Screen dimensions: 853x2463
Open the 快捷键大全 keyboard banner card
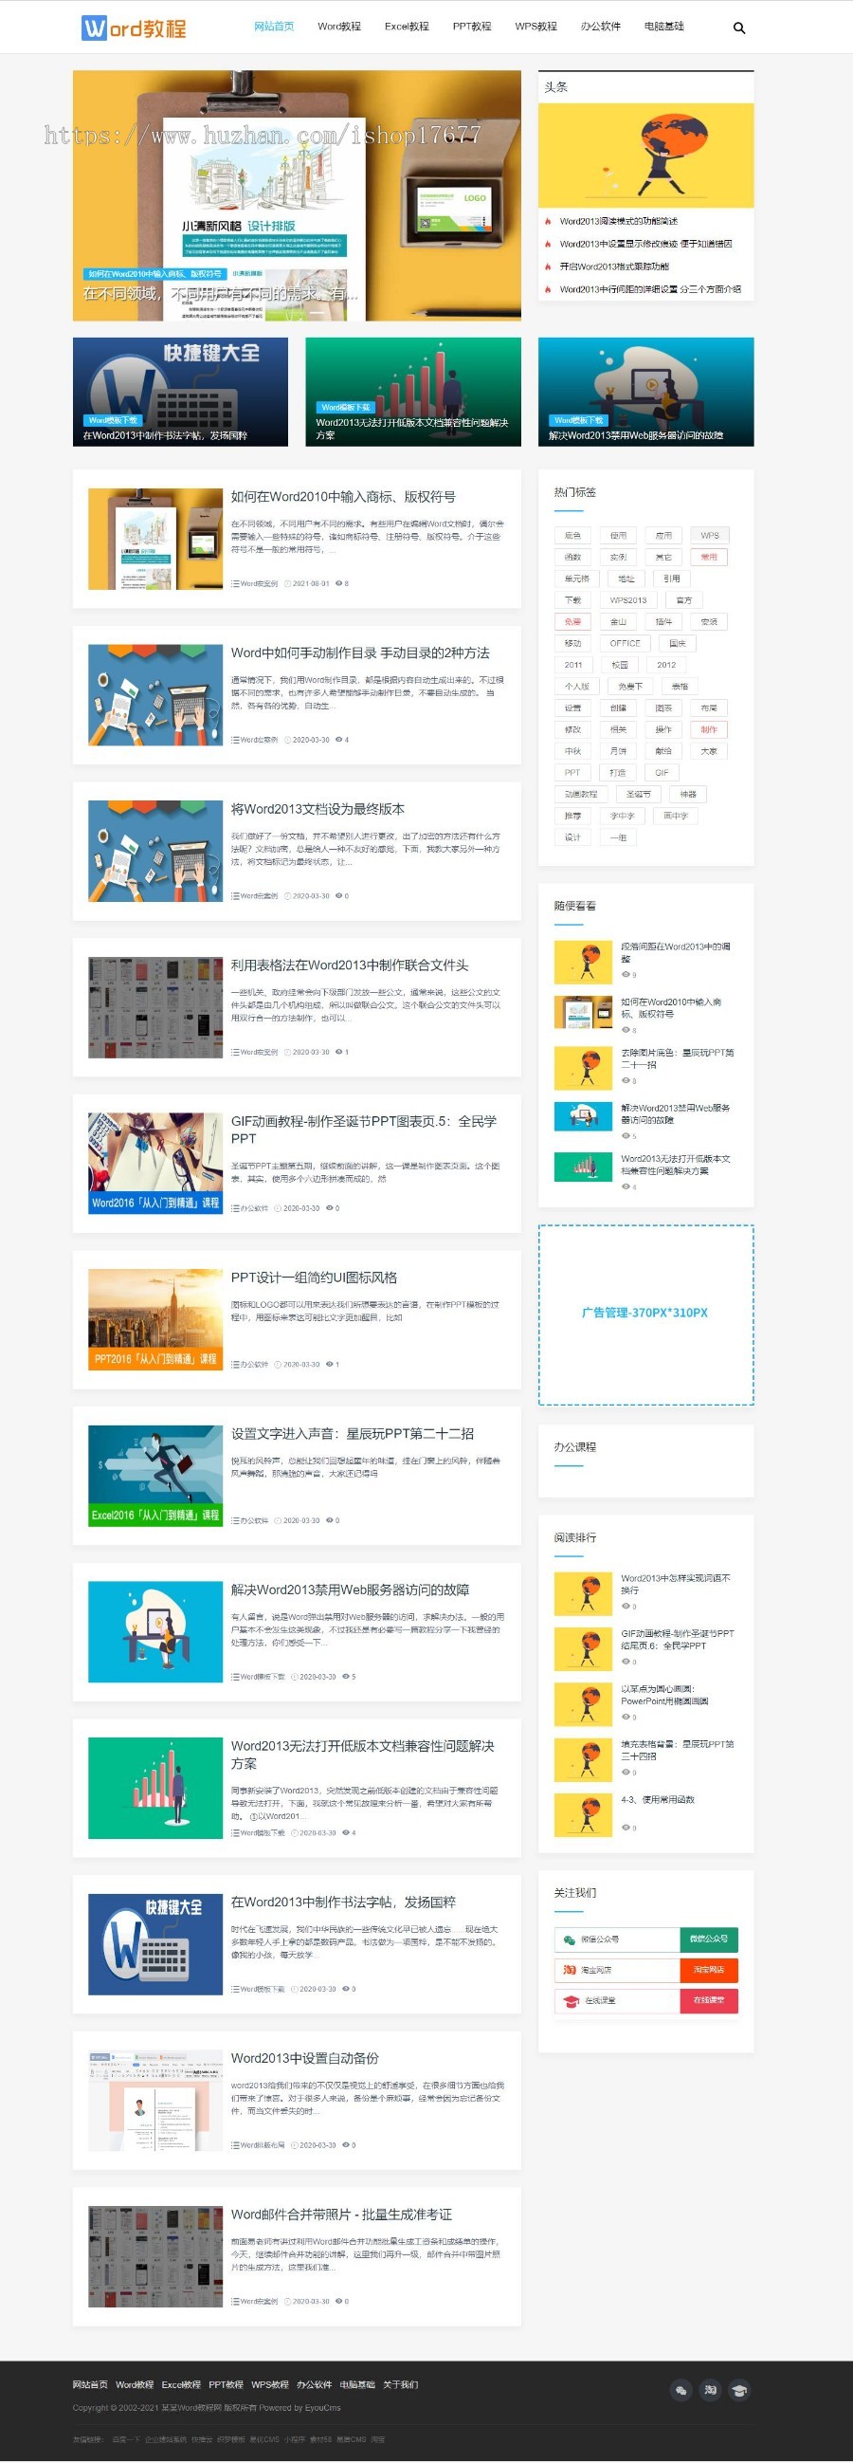(180, 391)
